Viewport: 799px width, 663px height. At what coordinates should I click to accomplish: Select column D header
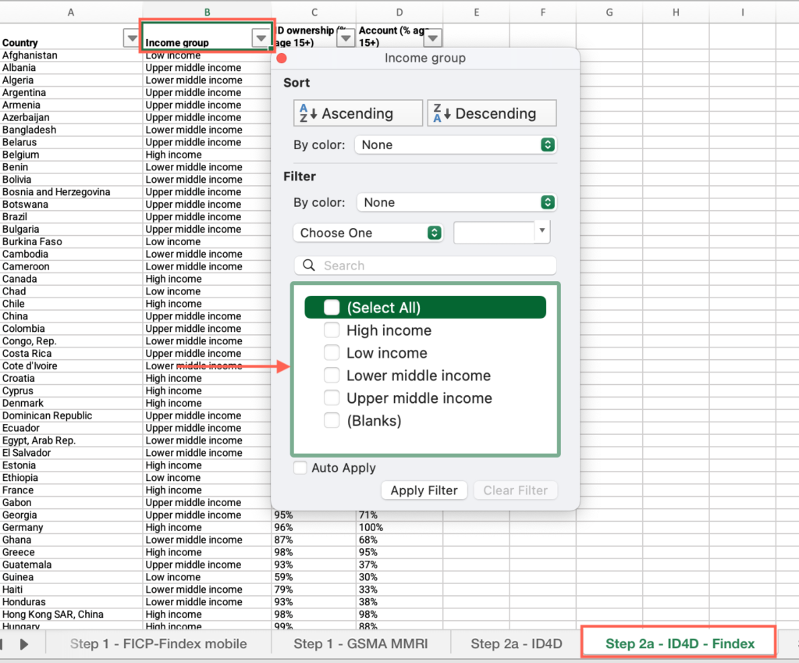(399, 12)
